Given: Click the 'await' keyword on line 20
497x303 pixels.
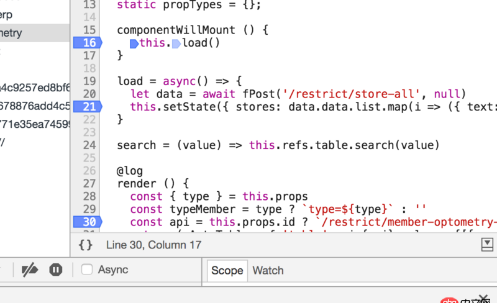Looking at the screenshot, I should pos(219,94).
